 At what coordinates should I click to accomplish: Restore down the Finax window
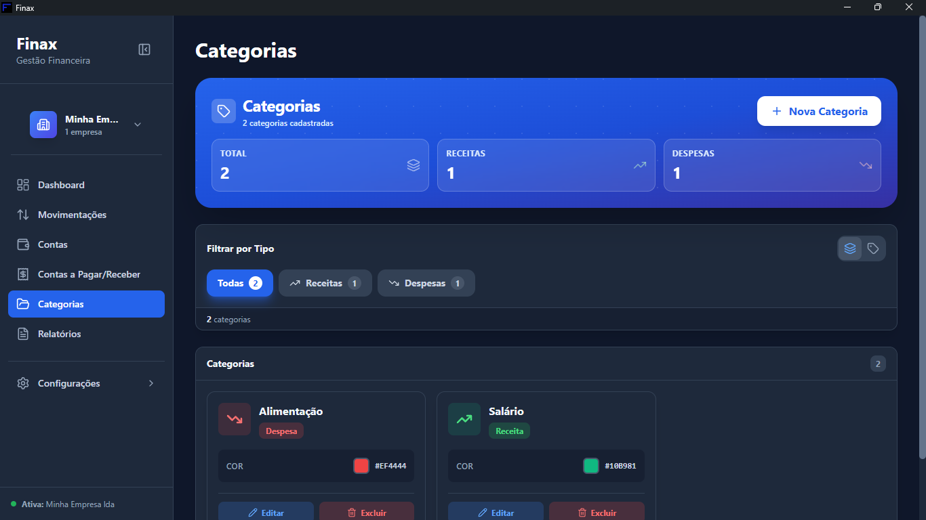pos(878,7)
